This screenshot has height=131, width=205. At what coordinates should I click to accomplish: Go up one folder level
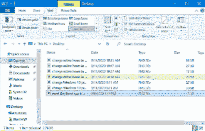click(x=23, y=44)
